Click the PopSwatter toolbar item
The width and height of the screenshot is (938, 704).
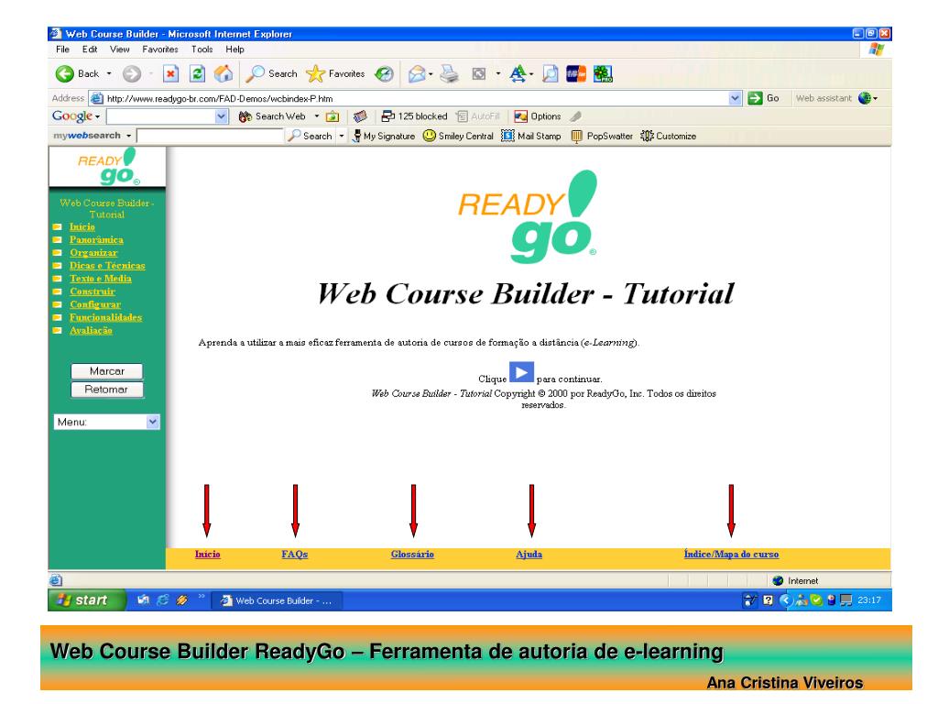(601, 136)
